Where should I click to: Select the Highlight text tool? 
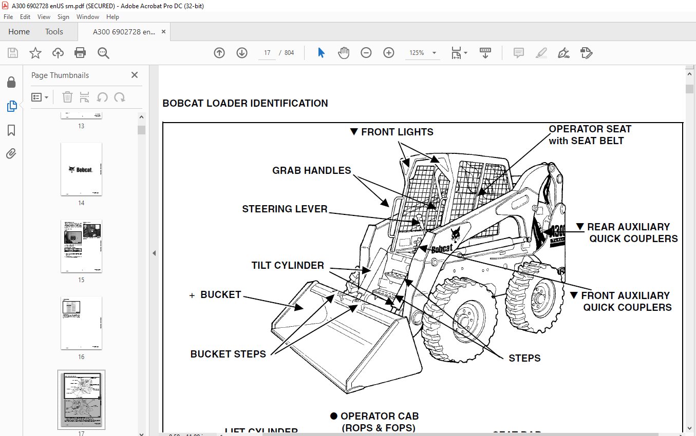tap(541, 53)
